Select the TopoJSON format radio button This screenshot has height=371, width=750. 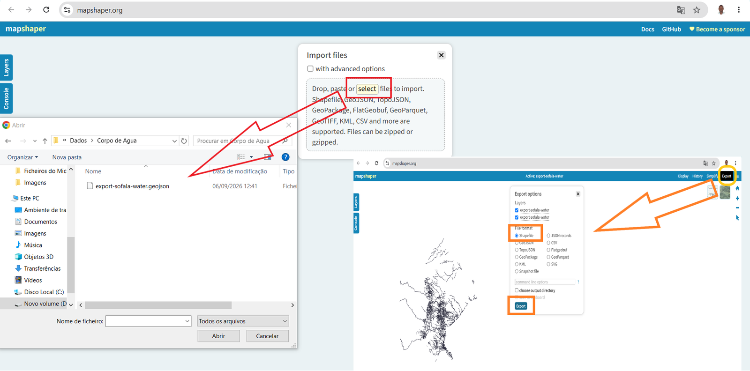pos(517,250)
